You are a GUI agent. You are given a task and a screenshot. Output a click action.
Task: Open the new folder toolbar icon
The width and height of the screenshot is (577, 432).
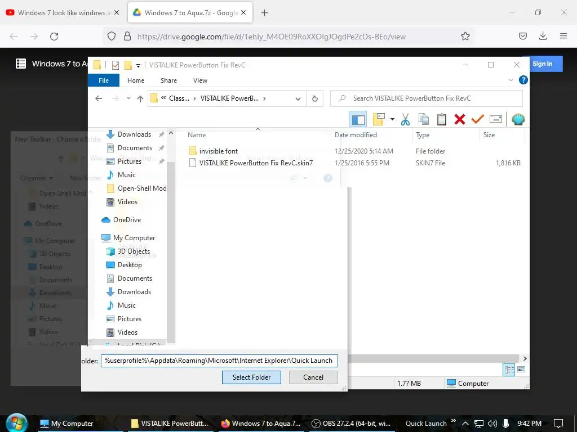click(379, 119)
